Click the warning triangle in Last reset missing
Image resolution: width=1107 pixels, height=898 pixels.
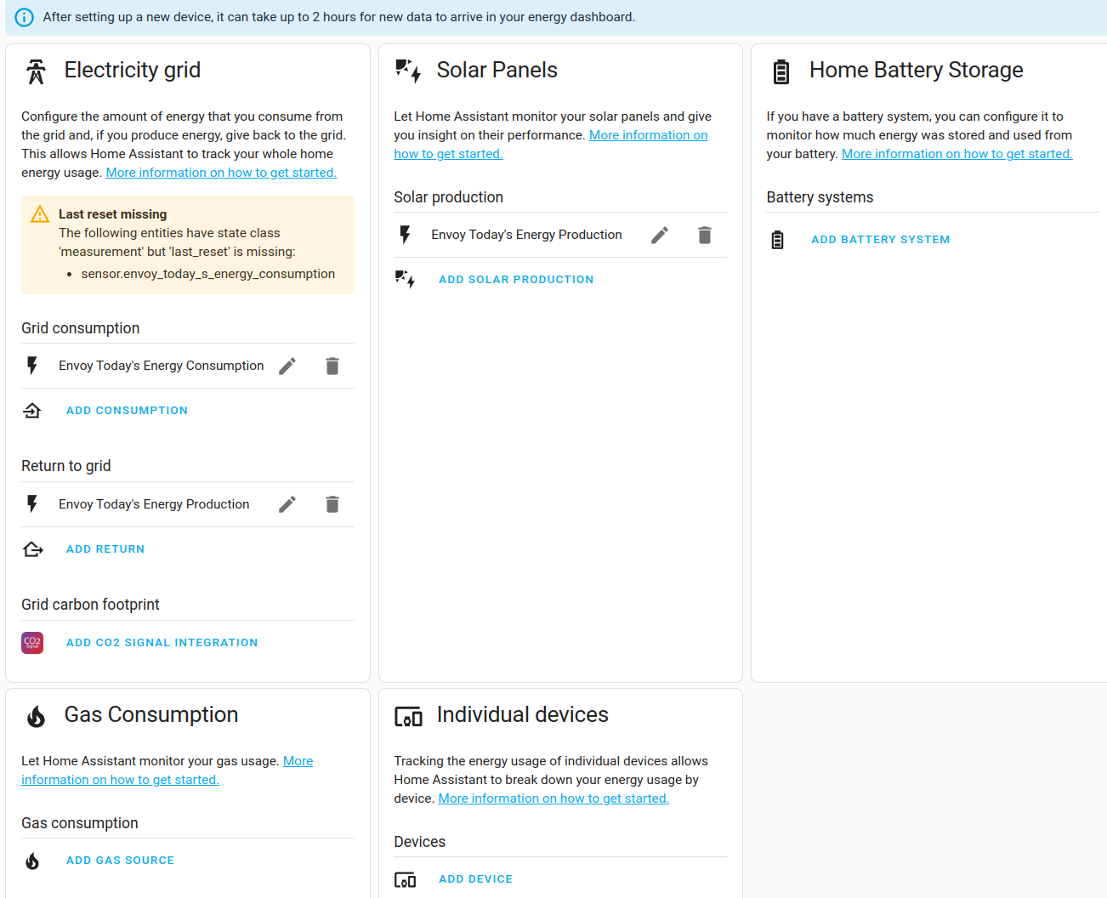(x=39, y=214)
